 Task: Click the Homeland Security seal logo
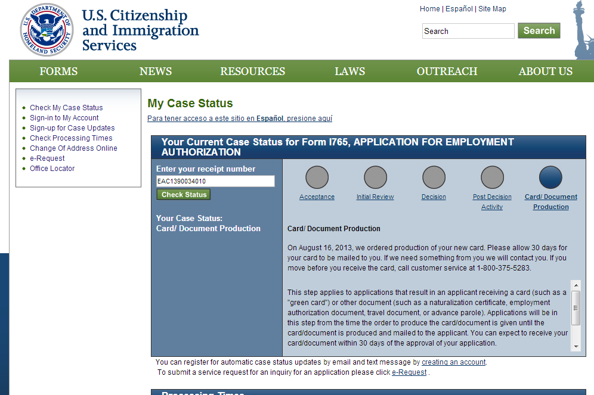[x=47, y=30]
